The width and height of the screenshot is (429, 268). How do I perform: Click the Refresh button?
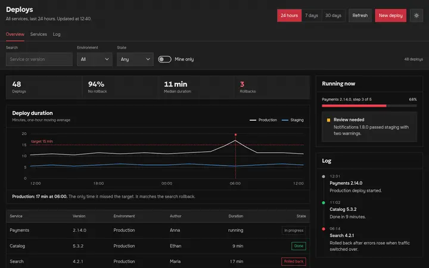pos(360,15)
